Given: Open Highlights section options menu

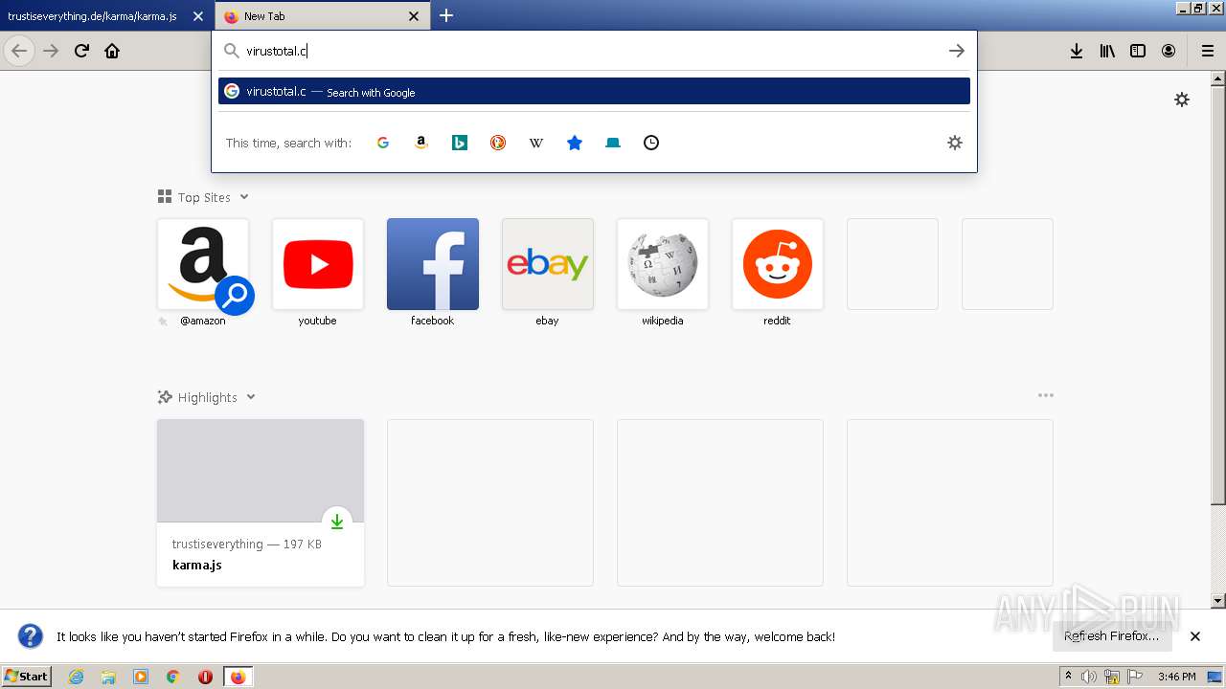Looking at the screenshot, I should [x=1045, y=395].
